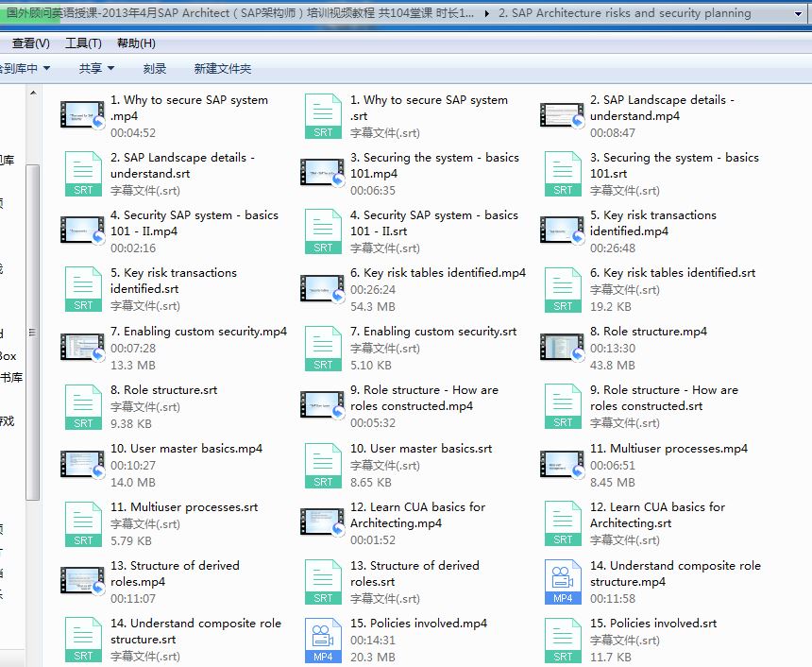Image resolution: width=812 pixels, height=667 pixels.
Task: Select SRT icon of 13. Structure of derived roles.srt
Action: (x=323, y=582)
